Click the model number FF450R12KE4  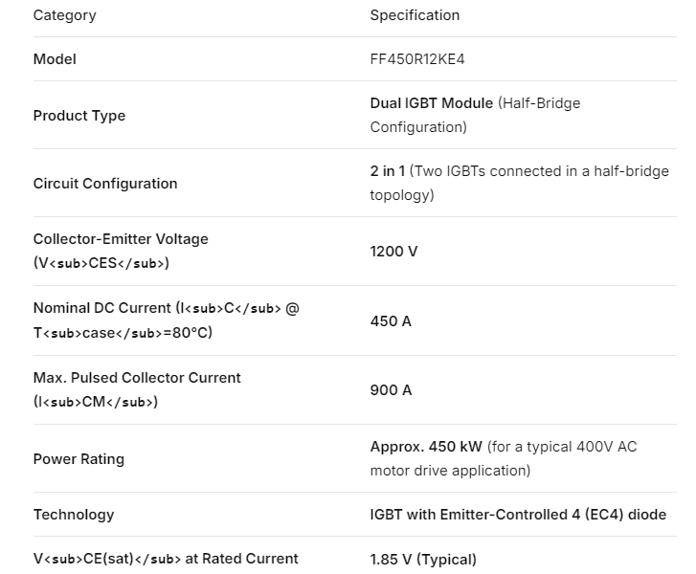(417, 59)
